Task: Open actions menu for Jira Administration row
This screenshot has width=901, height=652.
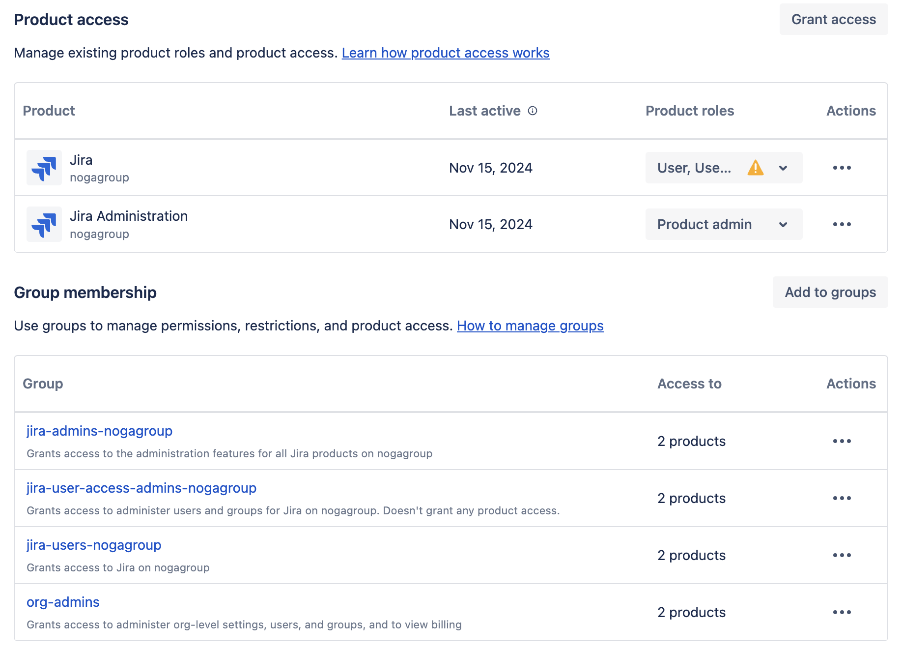Action: [842, 224]
